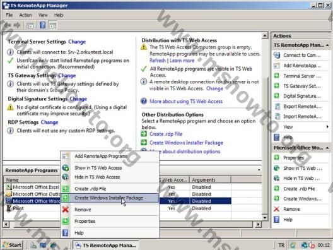Open the File menu
333x250 pixels.
point(9,15)
